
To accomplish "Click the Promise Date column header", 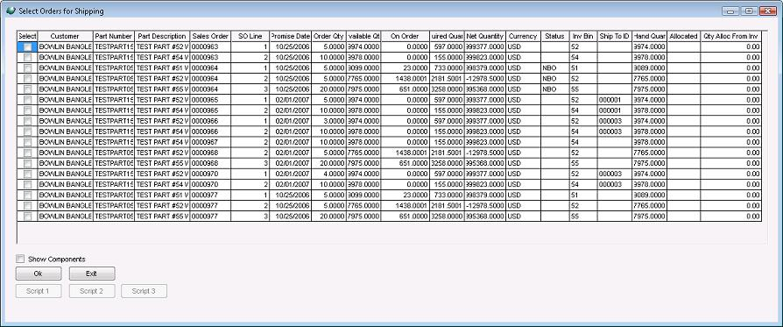I will coord(291,36).
